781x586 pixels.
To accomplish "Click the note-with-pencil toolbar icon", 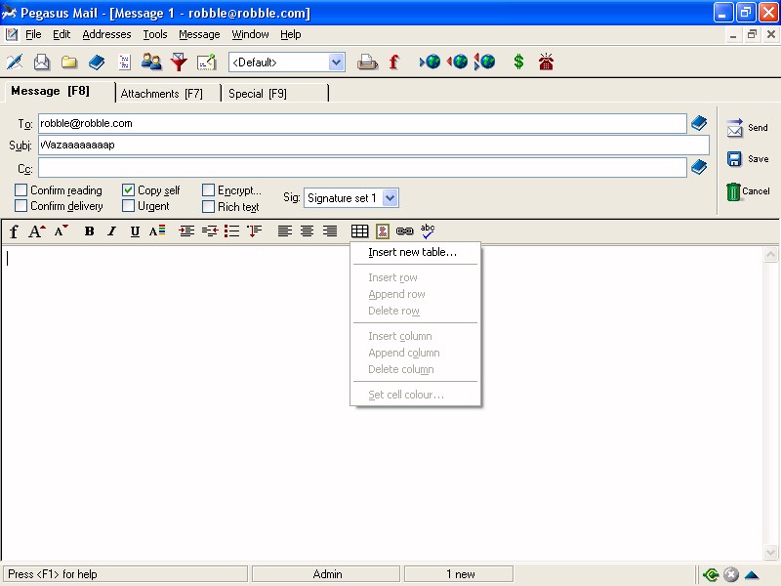I will pos(206,63).
